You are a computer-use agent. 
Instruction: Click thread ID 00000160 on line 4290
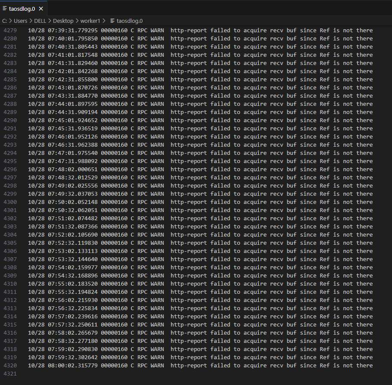tap(114, 120)
